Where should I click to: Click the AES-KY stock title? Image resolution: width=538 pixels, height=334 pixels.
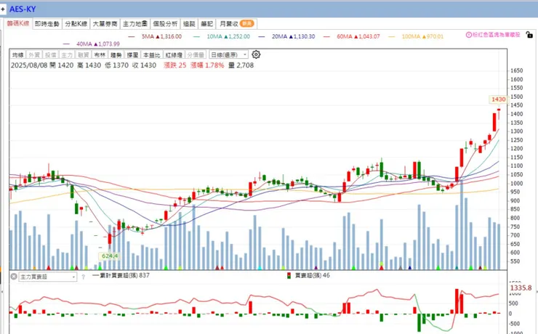(x=23, y=9)
